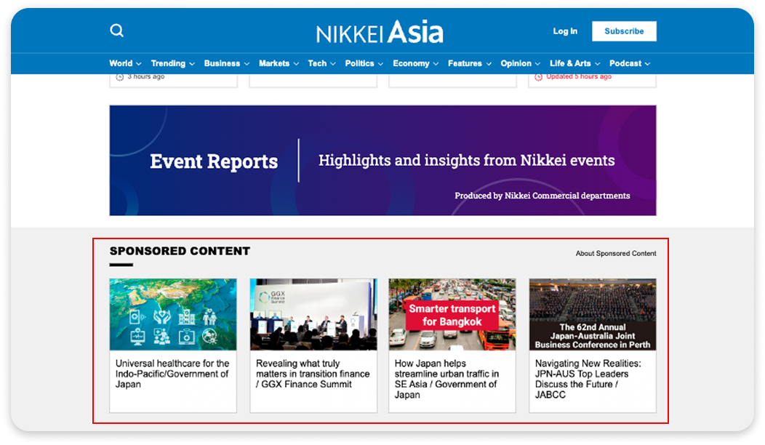The width and height of the screenshot is (765, 445).
Task: Click the Log In link
Action: click(x=565, y=31)
